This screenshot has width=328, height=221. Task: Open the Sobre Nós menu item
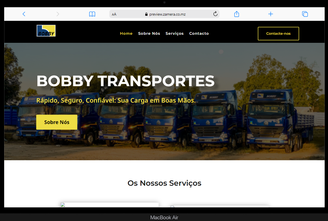(x=149, y=33)
